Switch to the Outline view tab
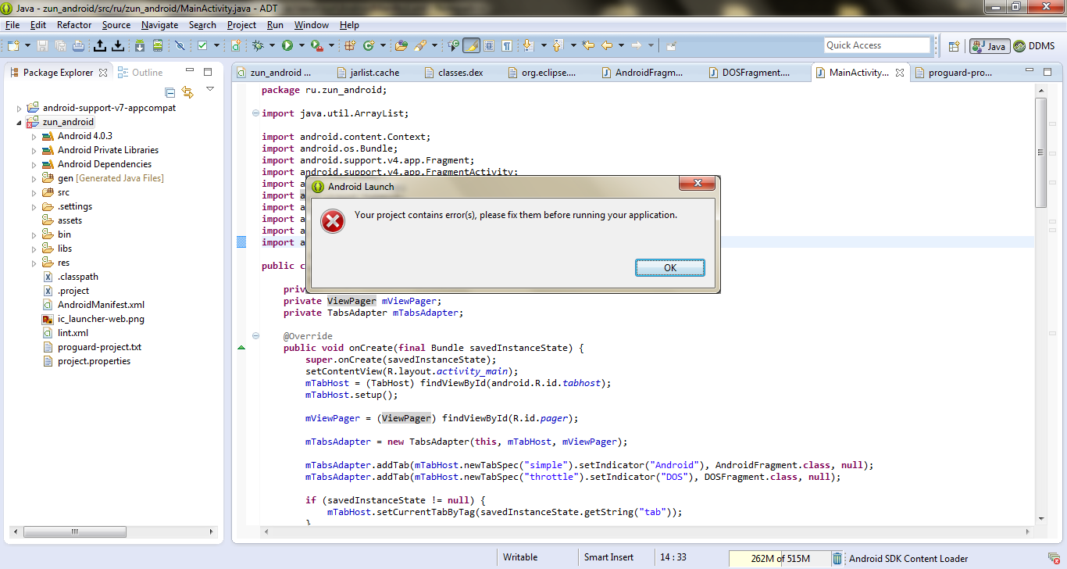The height and width of the screenshot is (569, 1067). [x=140, y=73]
